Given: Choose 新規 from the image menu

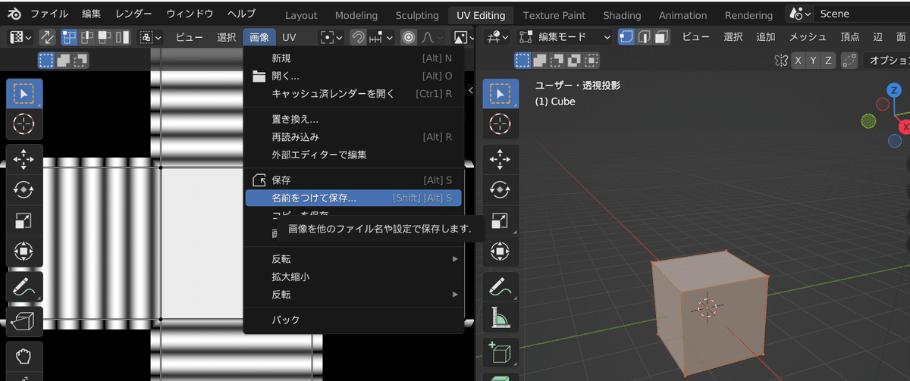Looking at the screenshot, I should [x=353, y=58].
